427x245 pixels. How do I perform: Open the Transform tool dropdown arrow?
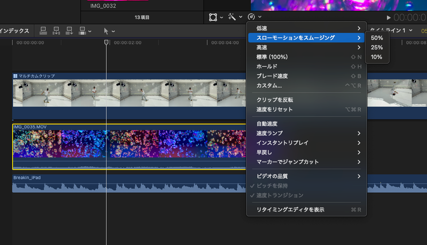coord(222,18)
